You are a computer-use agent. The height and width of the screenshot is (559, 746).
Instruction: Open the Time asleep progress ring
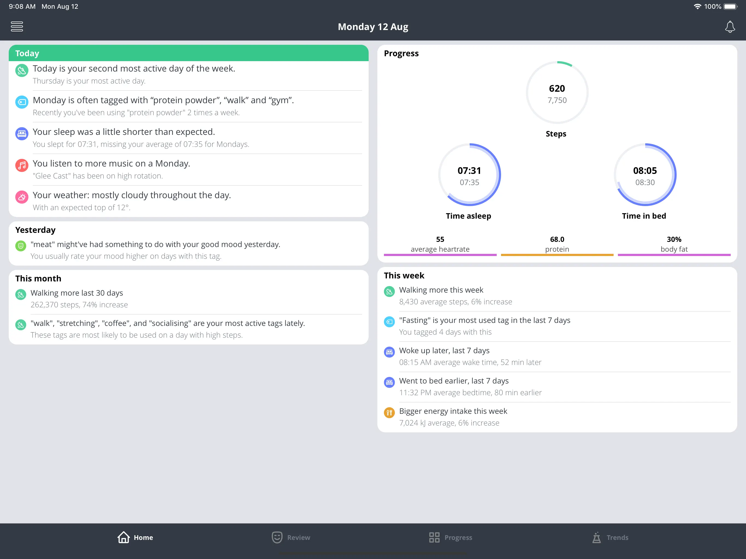point(469,175)
